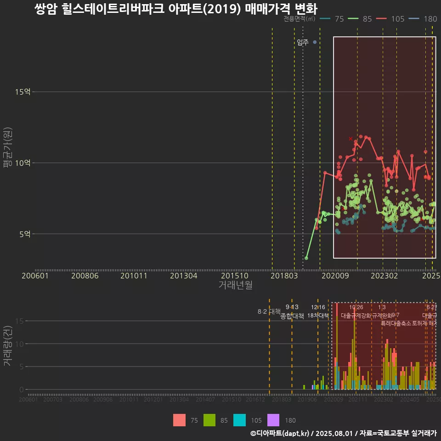Click the cyan 105 swatch in bottom legend

pyautogui.click(x=239, y=420)
